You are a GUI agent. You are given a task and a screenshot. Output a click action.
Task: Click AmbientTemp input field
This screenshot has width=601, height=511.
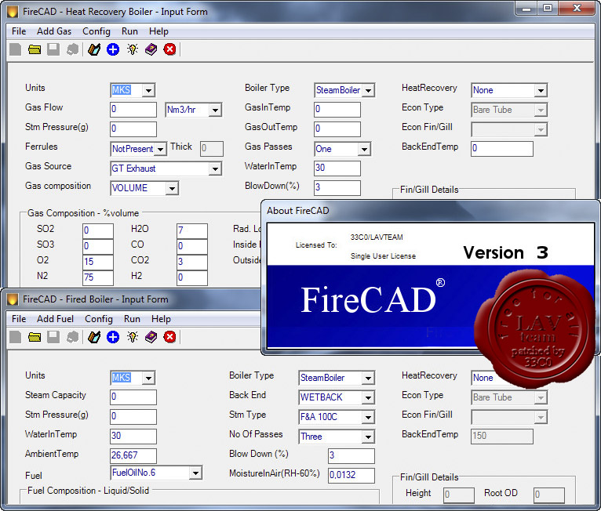133,455
